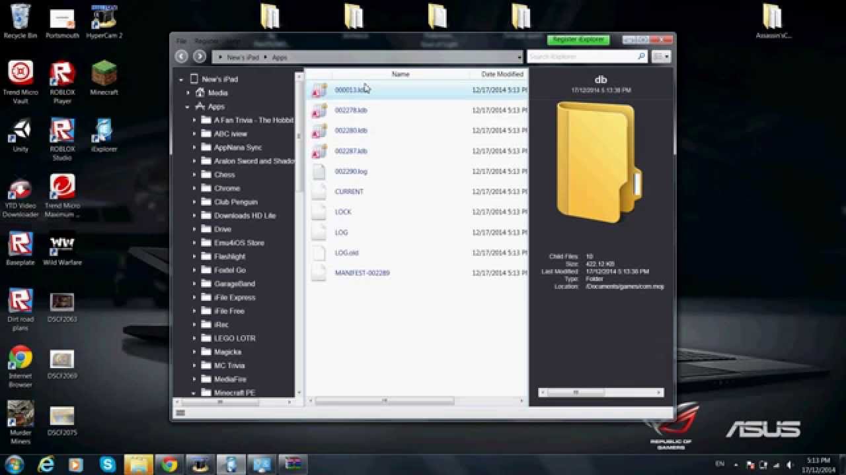Open the Unity desktop shortcut
Screen dimensions: 846x475
20,135
